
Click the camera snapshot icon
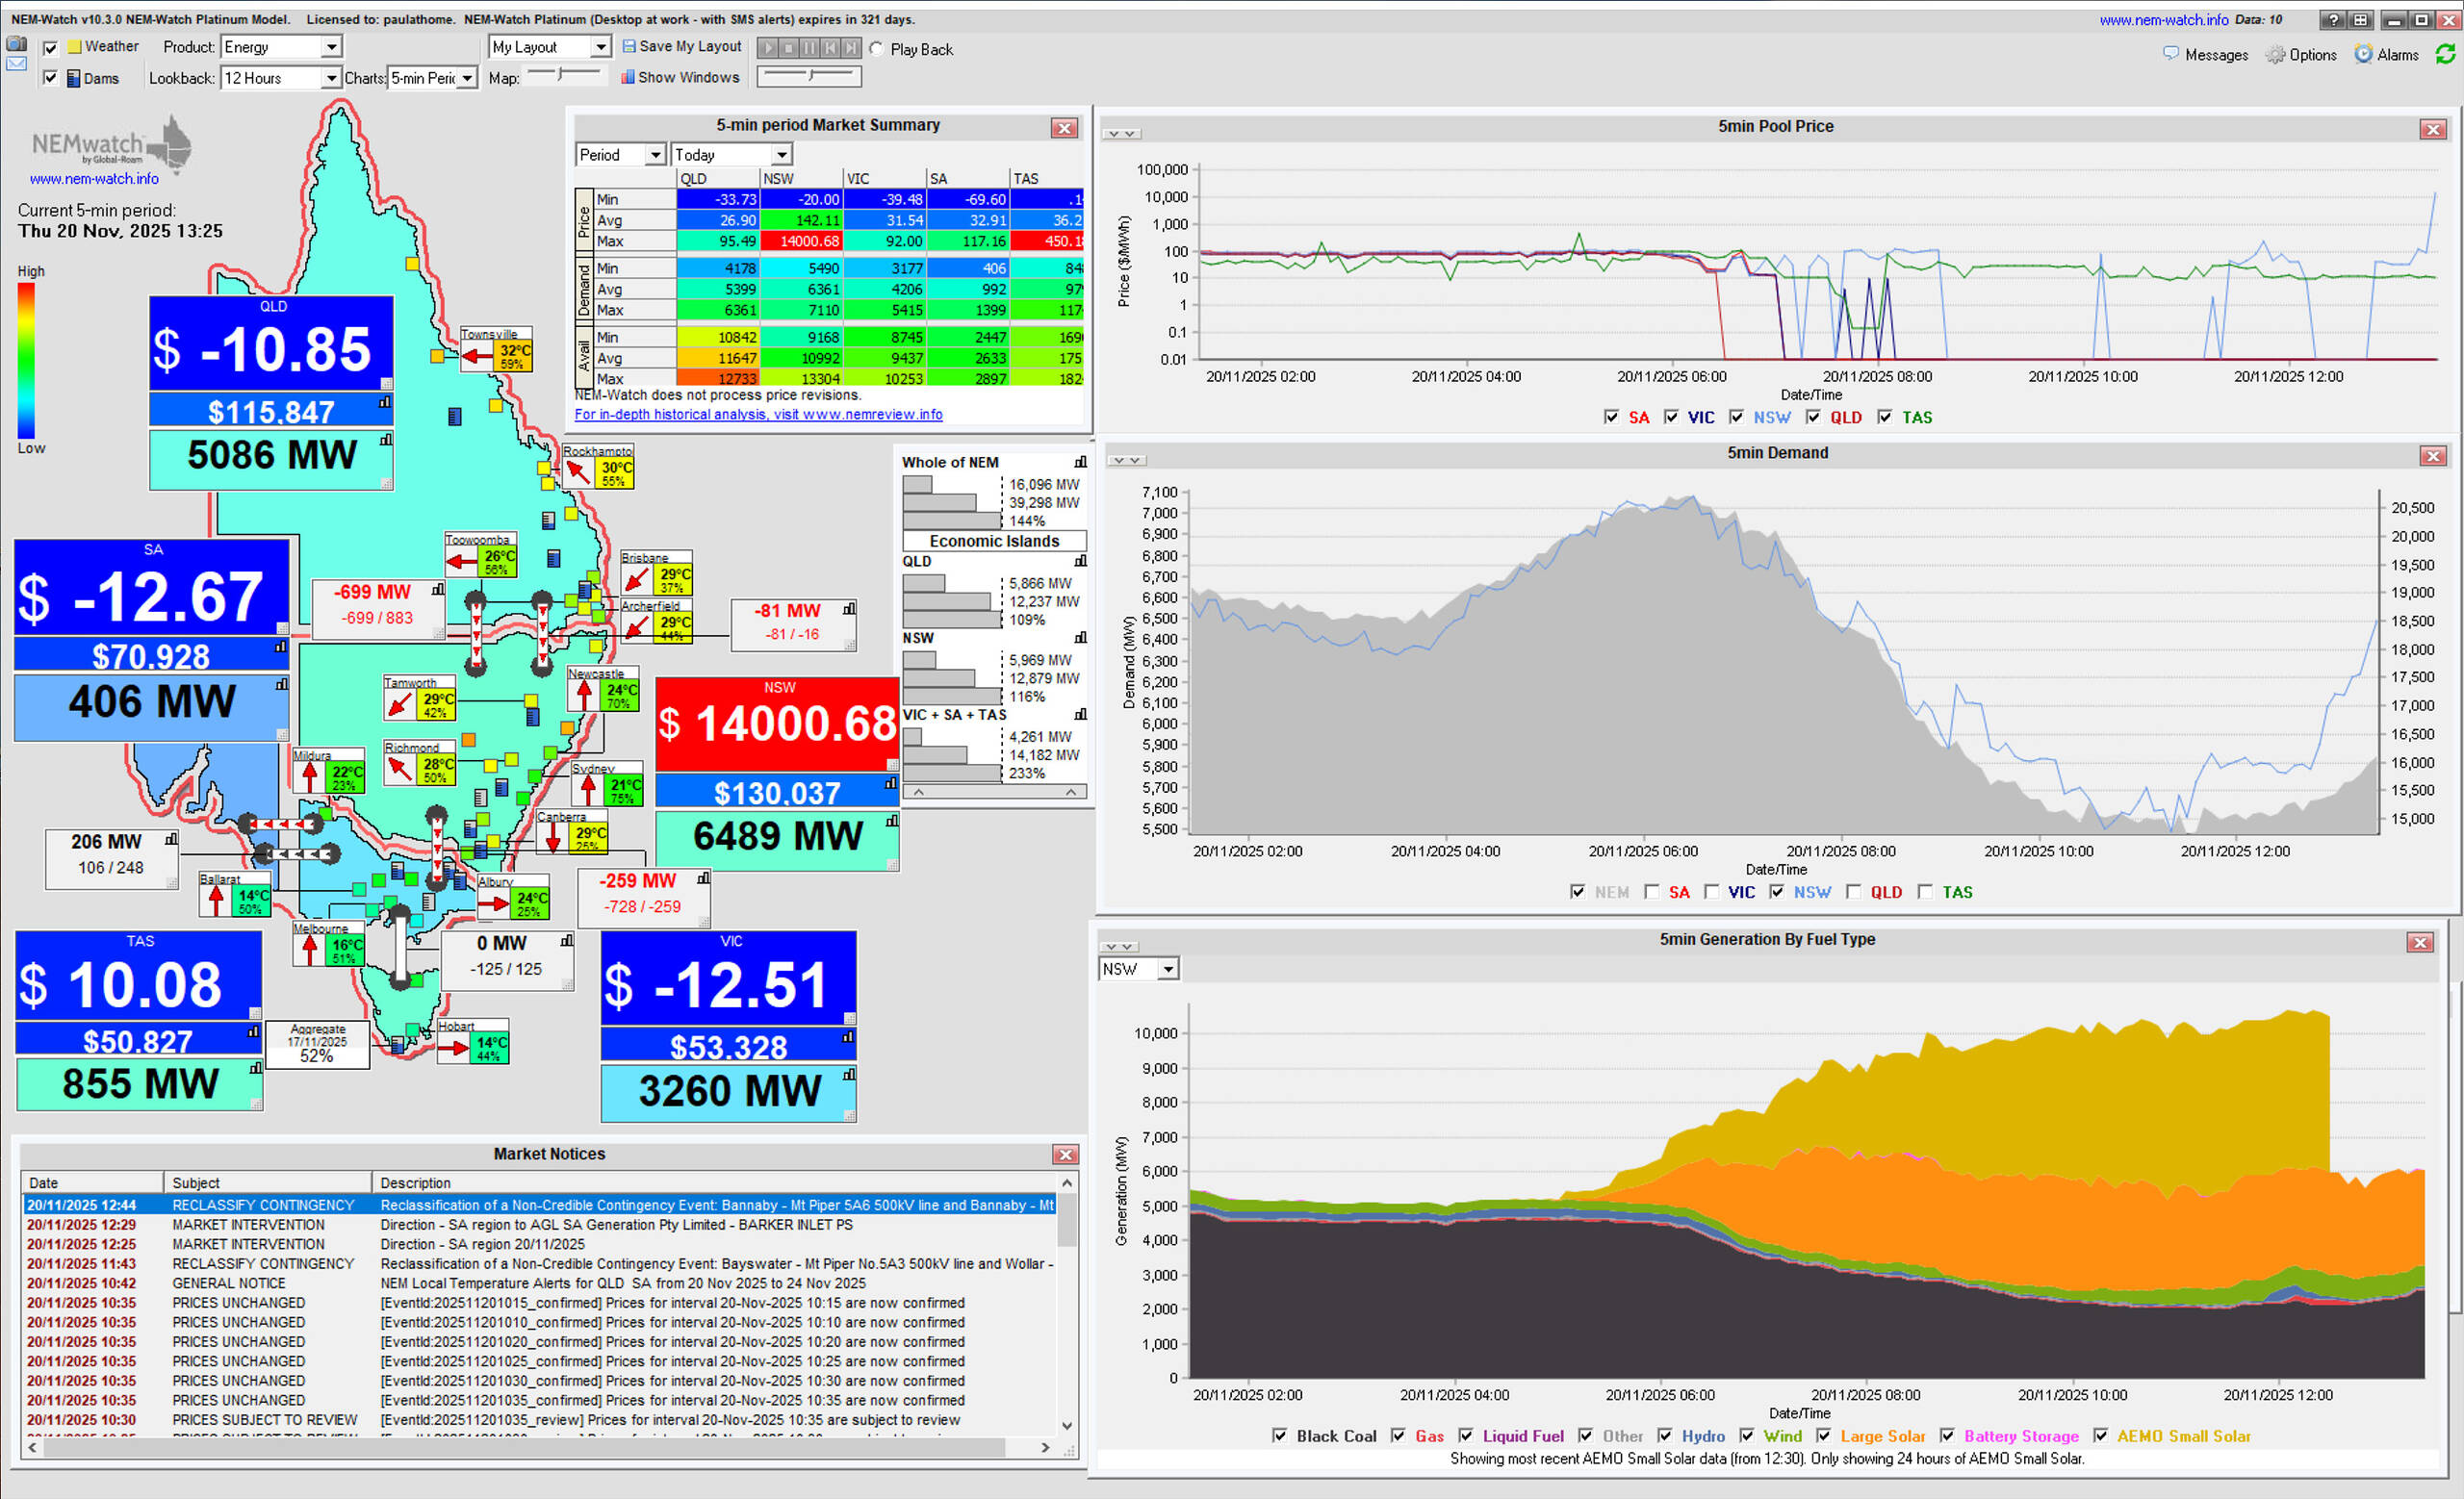click(16, 44)
